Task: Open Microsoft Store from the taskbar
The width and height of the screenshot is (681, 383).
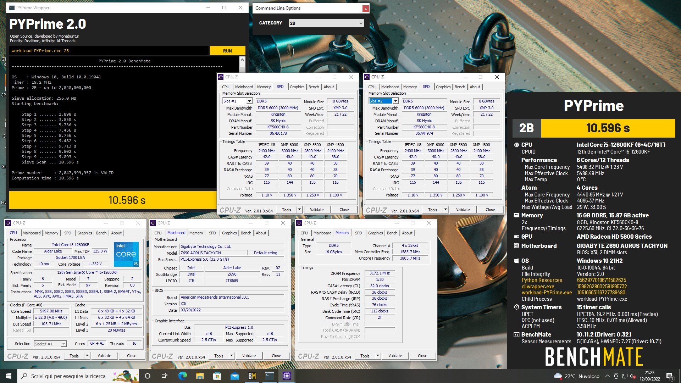Action: pos(217,376)
